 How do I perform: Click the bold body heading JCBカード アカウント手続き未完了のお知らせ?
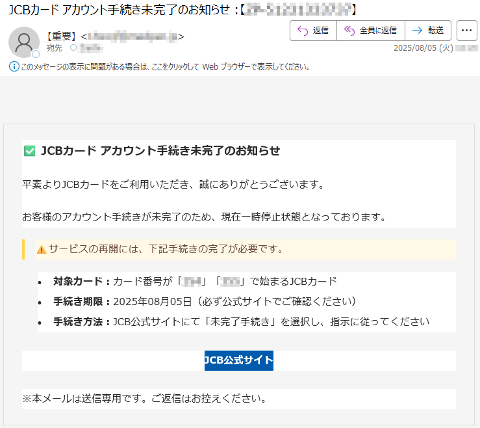point(160,151)
